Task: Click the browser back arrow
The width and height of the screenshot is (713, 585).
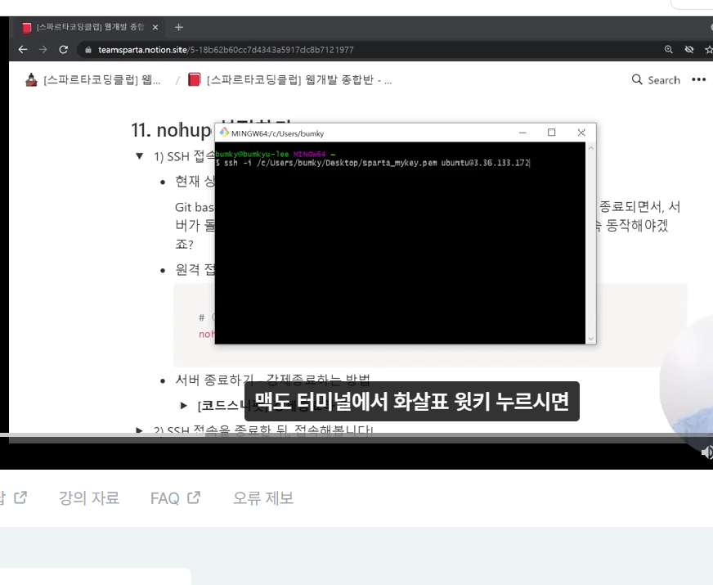Action: click(23, 50)
